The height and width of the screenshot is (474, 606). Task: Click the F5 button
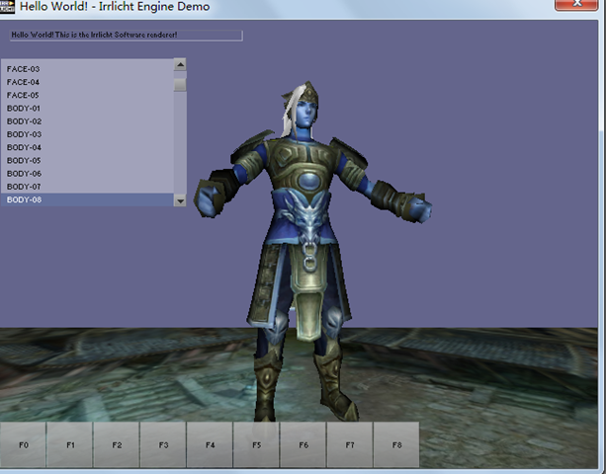pos(257,445)
